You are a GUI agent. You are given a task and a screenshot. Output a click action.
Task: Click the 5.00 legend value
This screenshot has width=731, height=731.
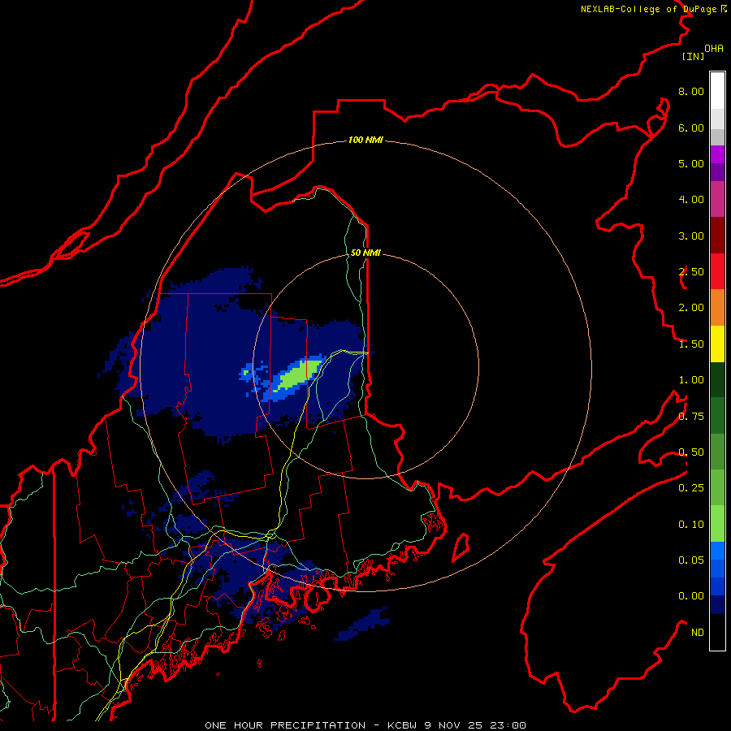tap(691, 163)
